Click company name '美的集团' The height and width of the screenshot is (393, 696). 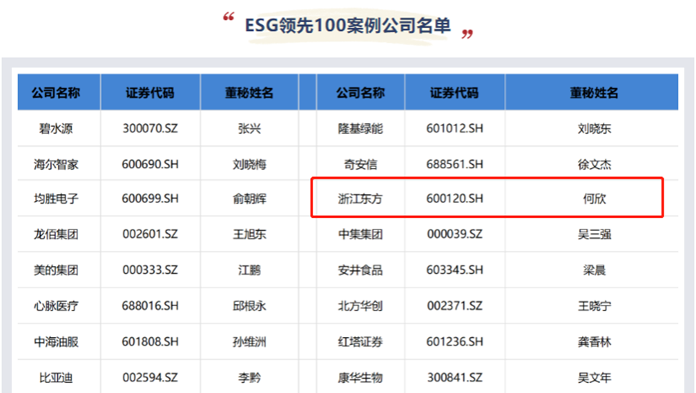pos(56,270)
